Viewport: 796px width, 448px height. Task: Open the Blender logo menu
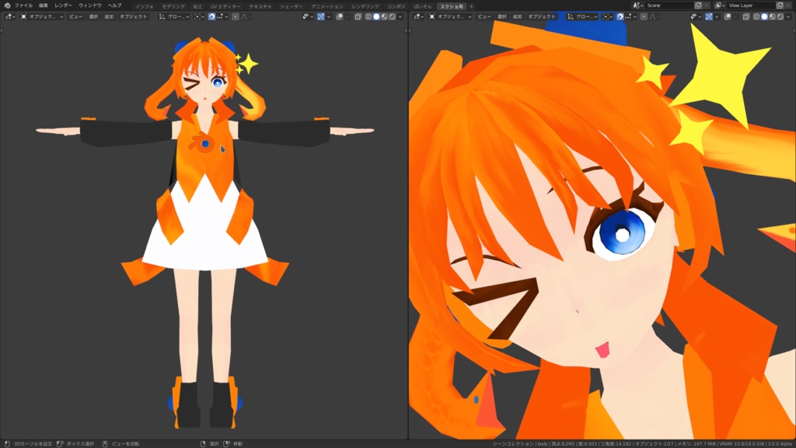[x=6, y=5]
